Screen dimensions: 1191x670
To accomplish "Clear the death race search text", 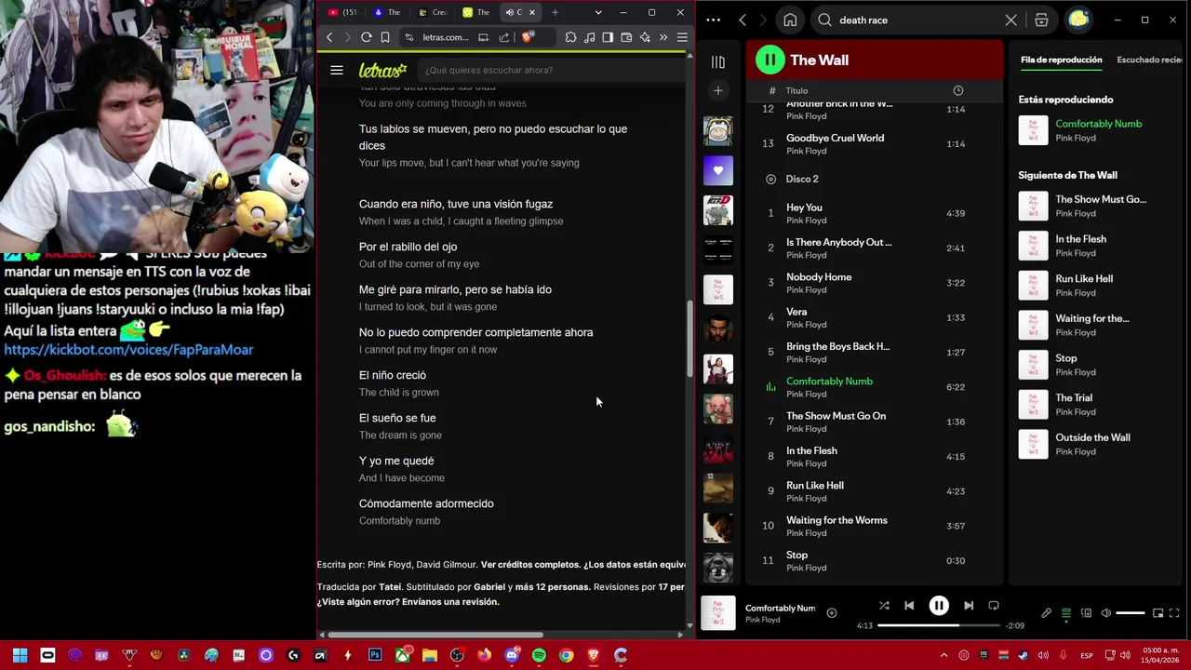I will [x=1011, y=20].
